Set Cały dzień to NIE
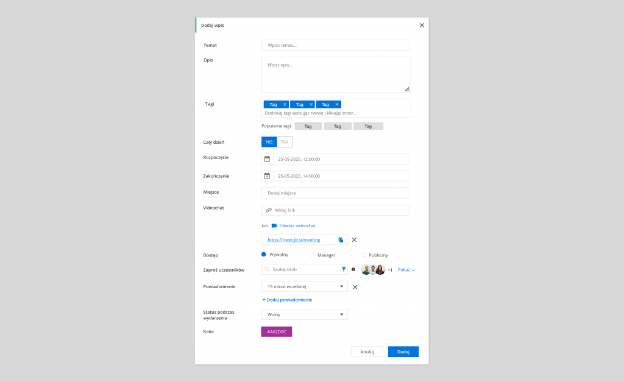Screen dimensions: 624x382 pyautogui.click(x=269, y=142)
